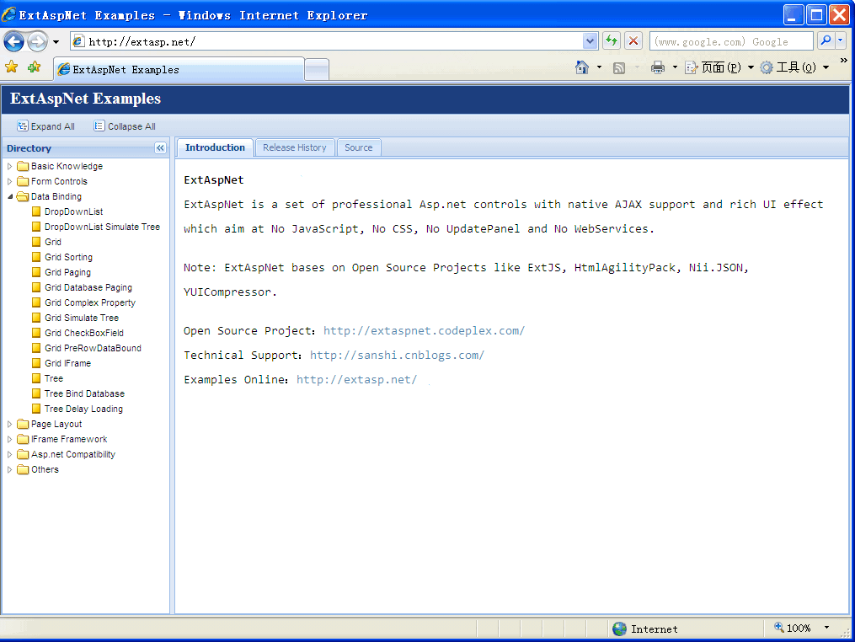Show more command bar items via the chevron
Image resolution: width=855 pixels, height=642 pixels.
[x=843, y=61]
